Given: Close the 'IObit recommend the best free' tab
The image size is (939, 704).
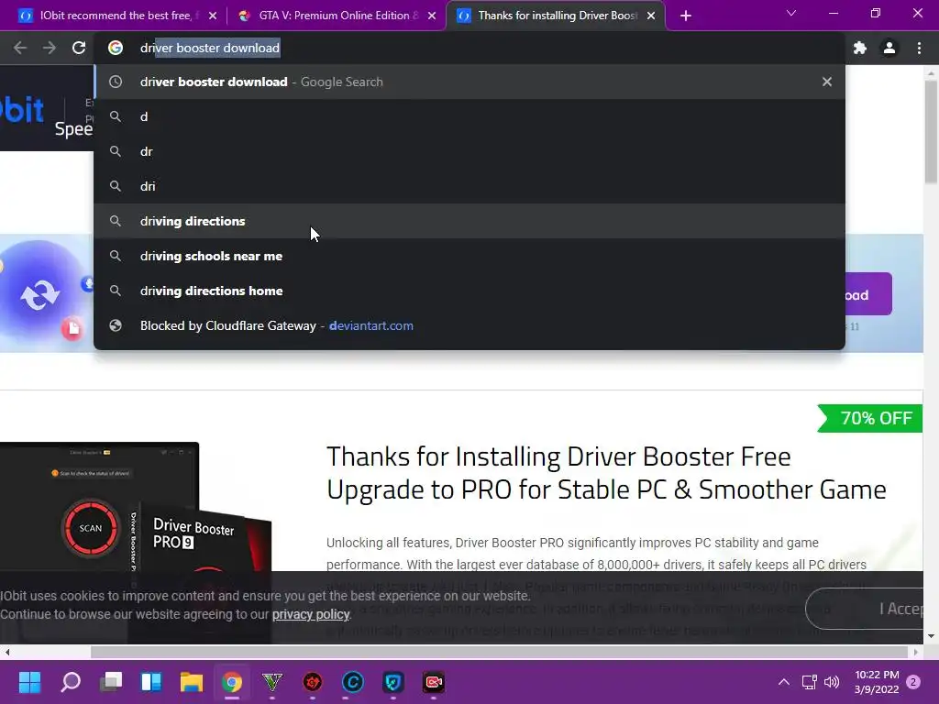Looking at the screenshot, I should point(213,16).
